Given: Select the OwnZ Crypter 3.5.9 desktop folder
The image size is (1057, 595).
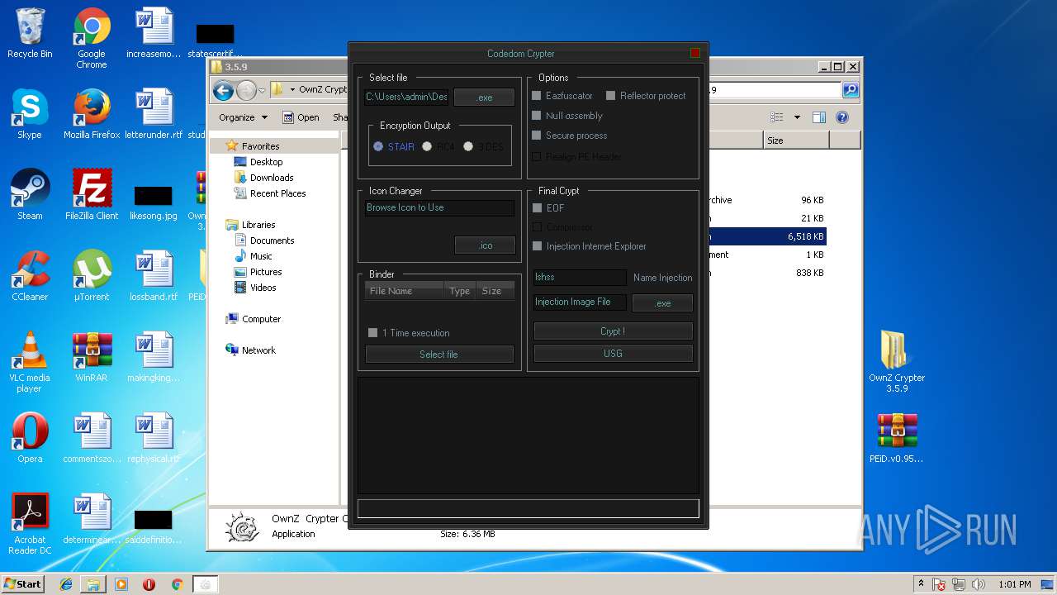Looking at the screenshot, I should point(897,362).
